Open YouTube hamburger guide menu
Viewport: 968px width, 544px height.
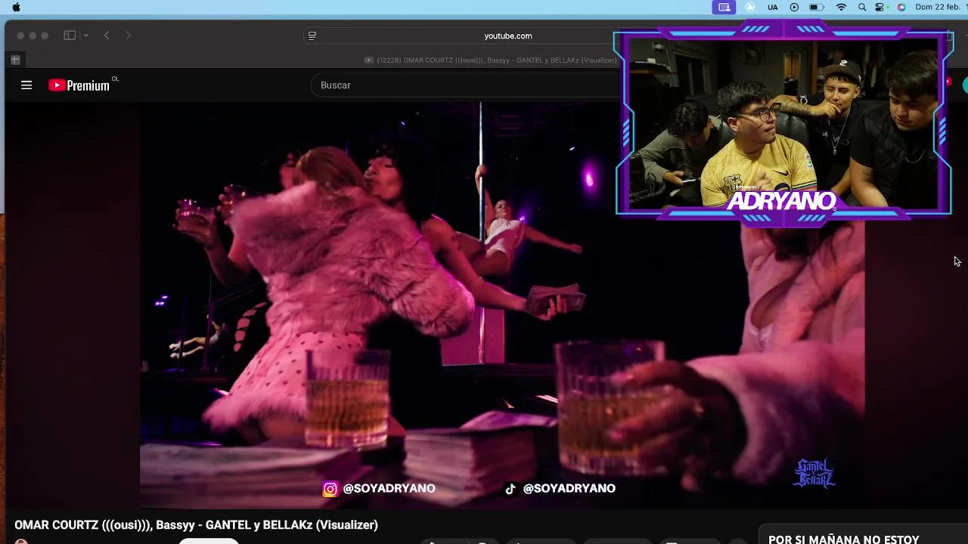pyautogui.click(x=26, y=85)
